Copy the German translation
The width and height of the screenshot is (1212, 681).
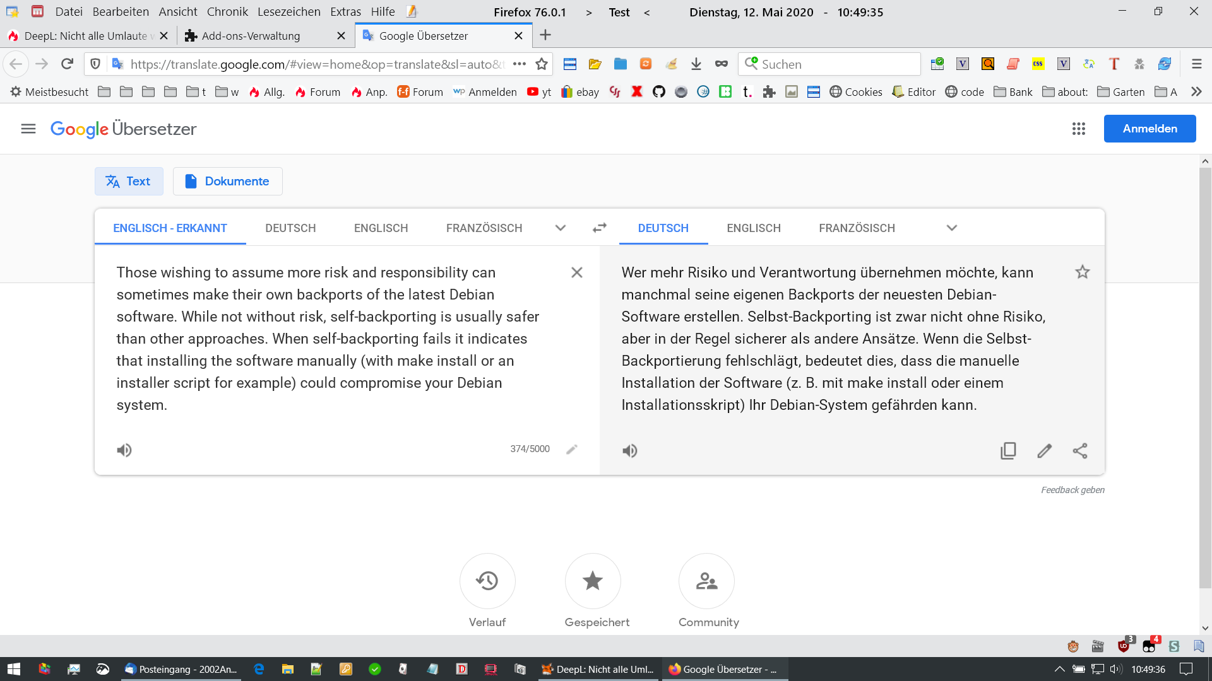pos(1008,451)
